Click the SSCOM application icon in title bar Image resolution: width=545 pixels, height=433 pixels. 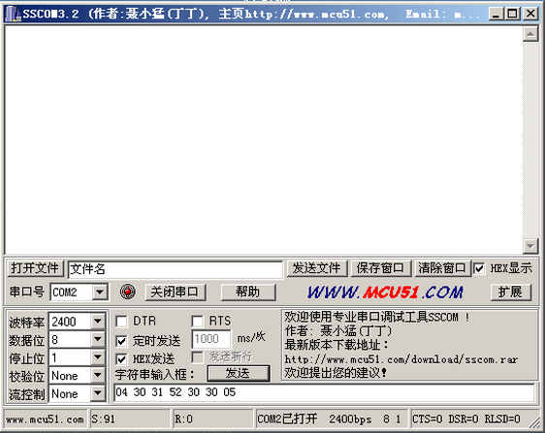tap(14, 14)
